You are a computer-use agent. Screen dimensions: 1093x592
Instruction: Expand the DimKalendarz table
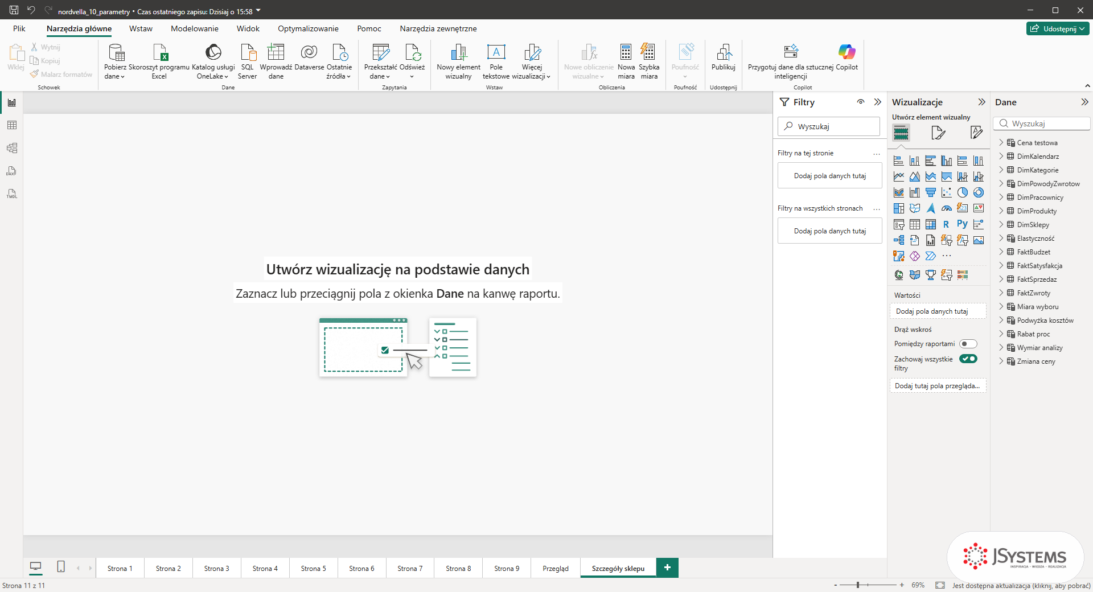(x=1001, y=156)
